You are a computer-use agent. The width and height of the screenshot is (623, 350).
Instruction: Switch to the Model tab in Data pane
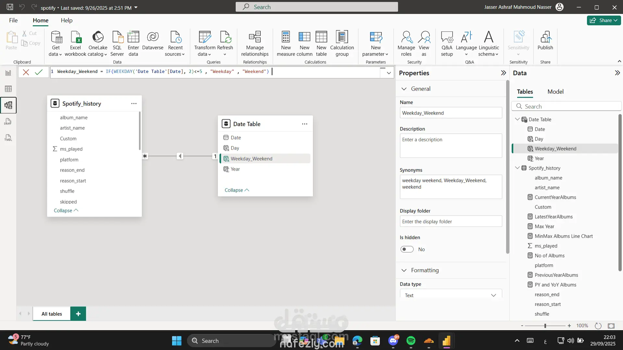tap(555, 92)
